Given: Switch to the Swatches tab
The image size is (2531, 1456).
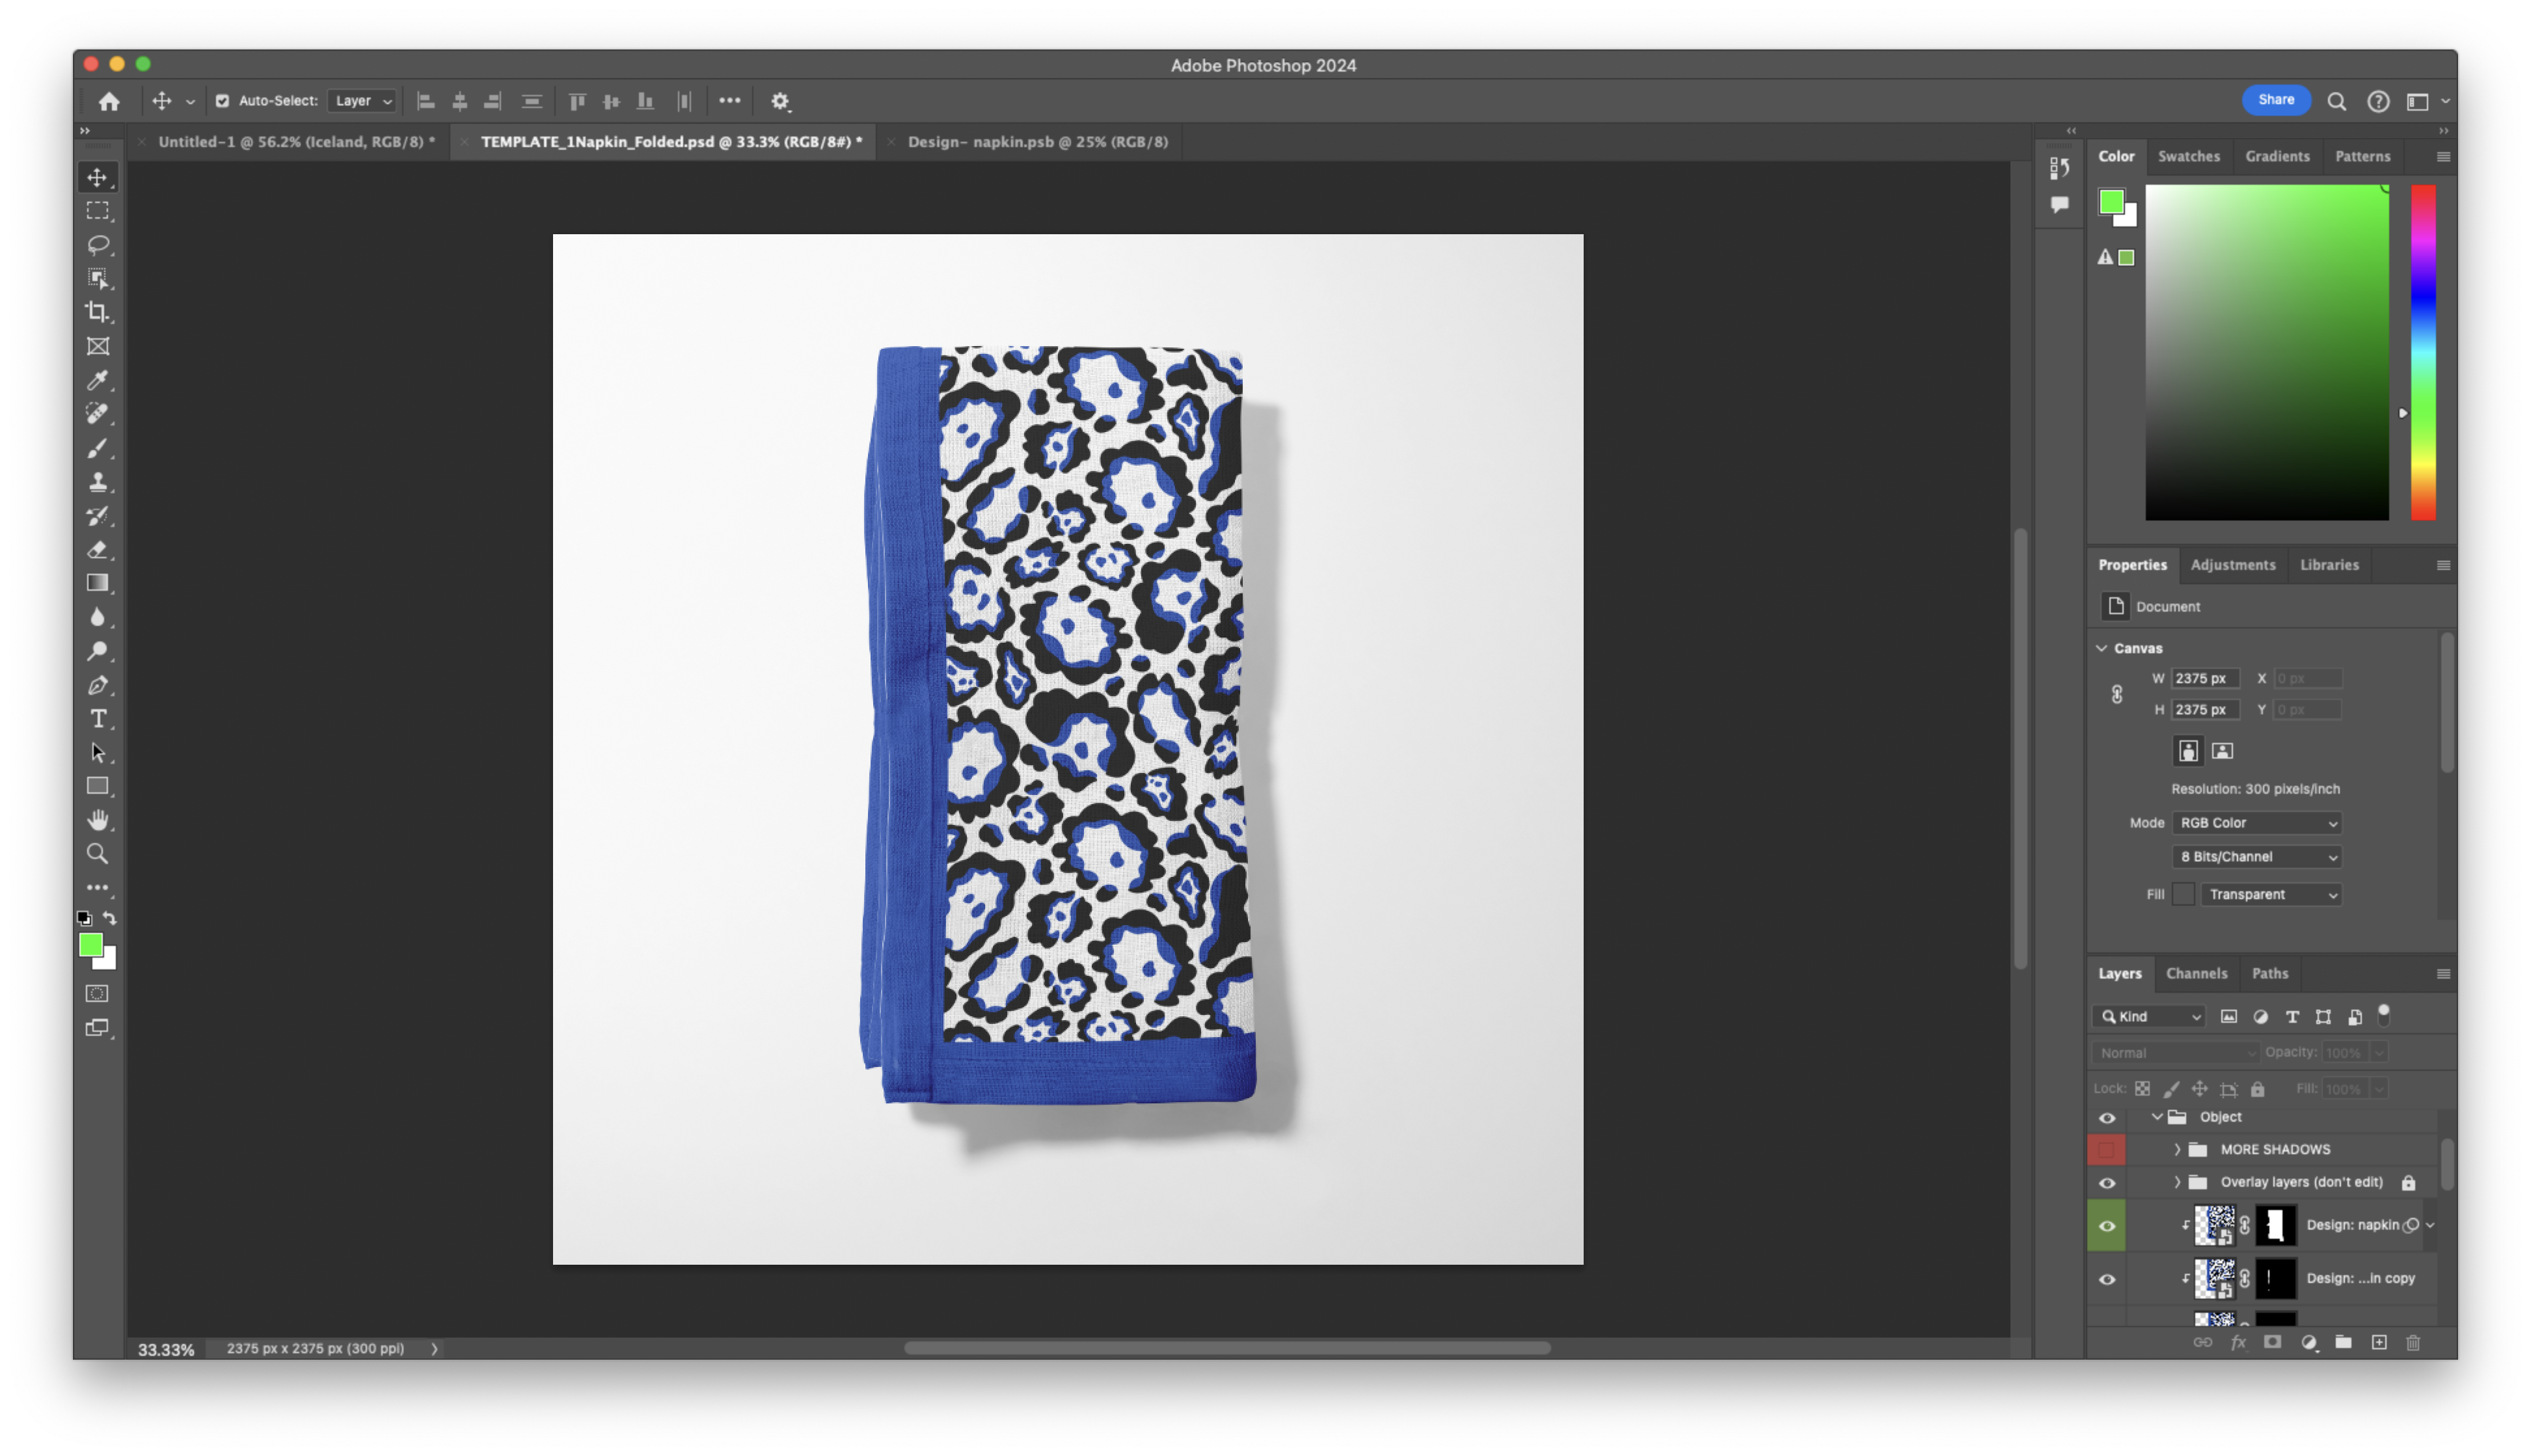Looking at the screenshot, I should pyautogui.click(x=2188, y=156).
